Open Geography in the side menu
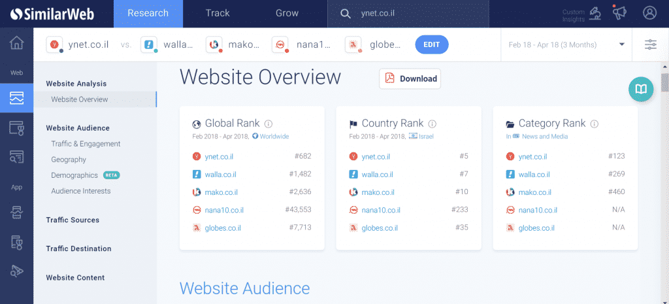This screenshot has height=304, width=669. pos(69,160)
